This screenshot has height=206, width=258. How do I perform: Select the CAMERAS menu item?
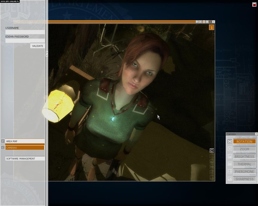coord(25,148)
